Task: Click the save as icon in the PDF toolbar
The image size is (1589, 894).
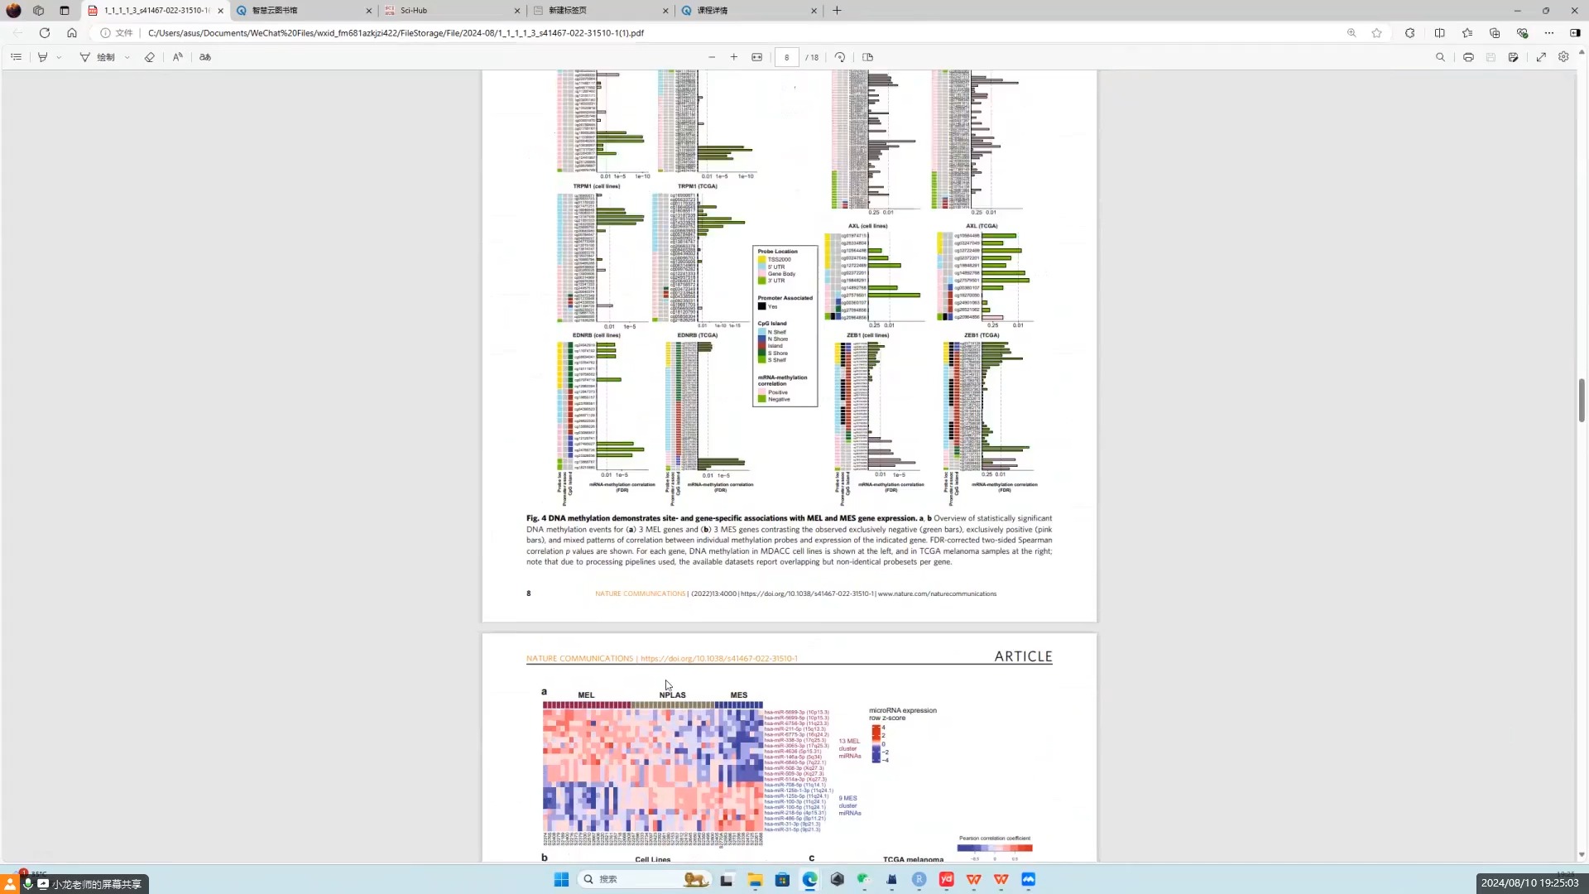Action: pos(1513,57)
